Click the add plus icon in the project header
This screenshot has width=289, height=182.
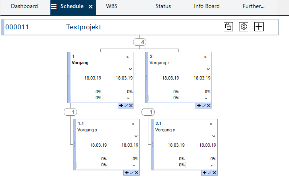[259, 27]
